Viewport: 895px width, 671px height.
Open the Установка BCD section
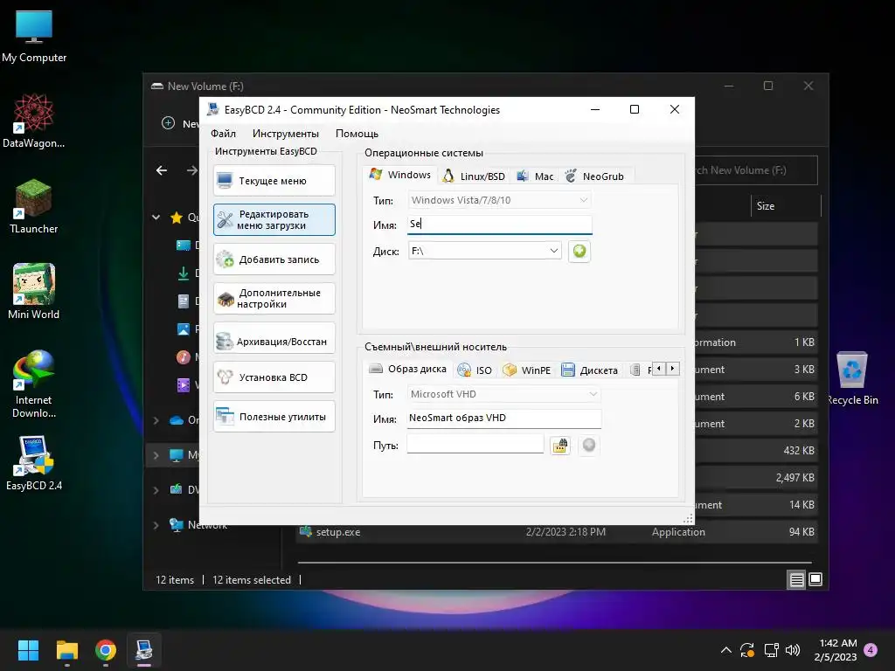(274, 377)
